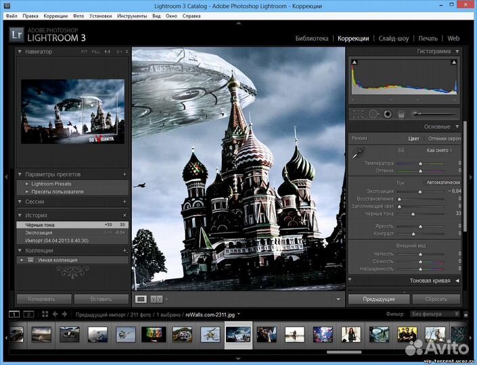The width and height of the screenshot is (477, 365).
Task: Toggle highlight clipping indicator in histogram
Action: [x=454, y=62]
